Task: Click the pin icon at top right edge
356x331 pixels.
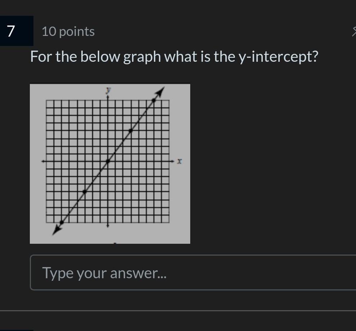Action: 354,32
